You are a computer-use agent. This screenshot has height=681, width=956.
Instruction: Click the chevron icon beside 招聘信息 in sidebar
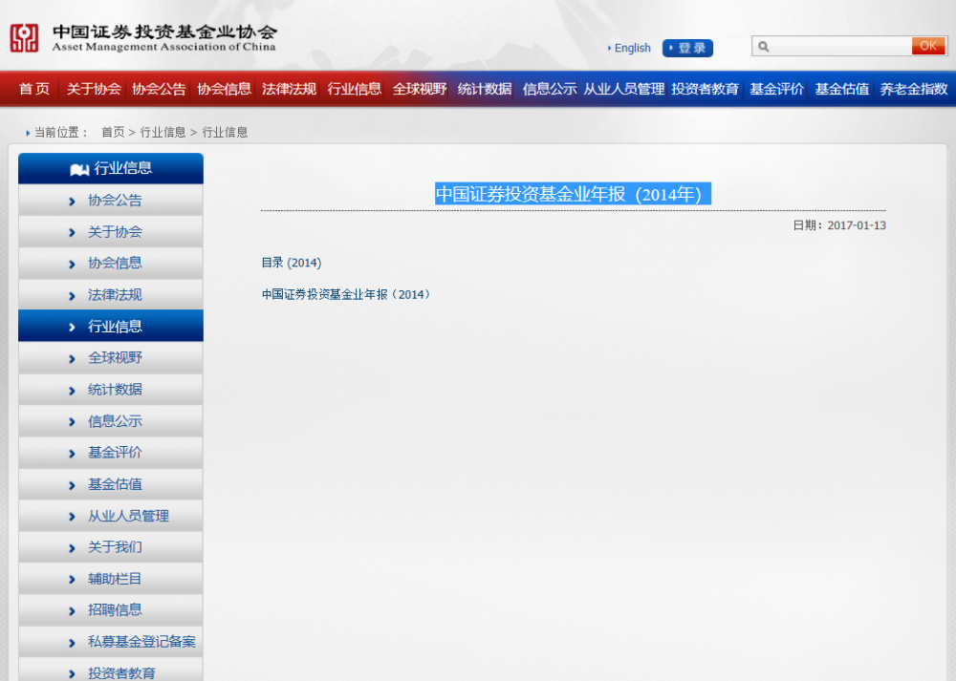[x=72, y=611]
